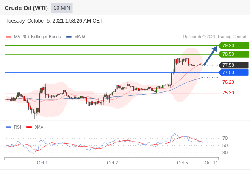This screenshot has height=170, width=250.
Task: Click the red 9MA legend swatch
Action: pos(29,127)
